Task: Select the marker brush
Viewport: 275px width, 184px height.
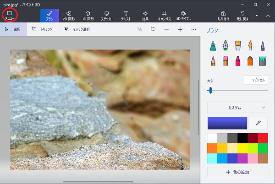Action: [x=213, y=46]
